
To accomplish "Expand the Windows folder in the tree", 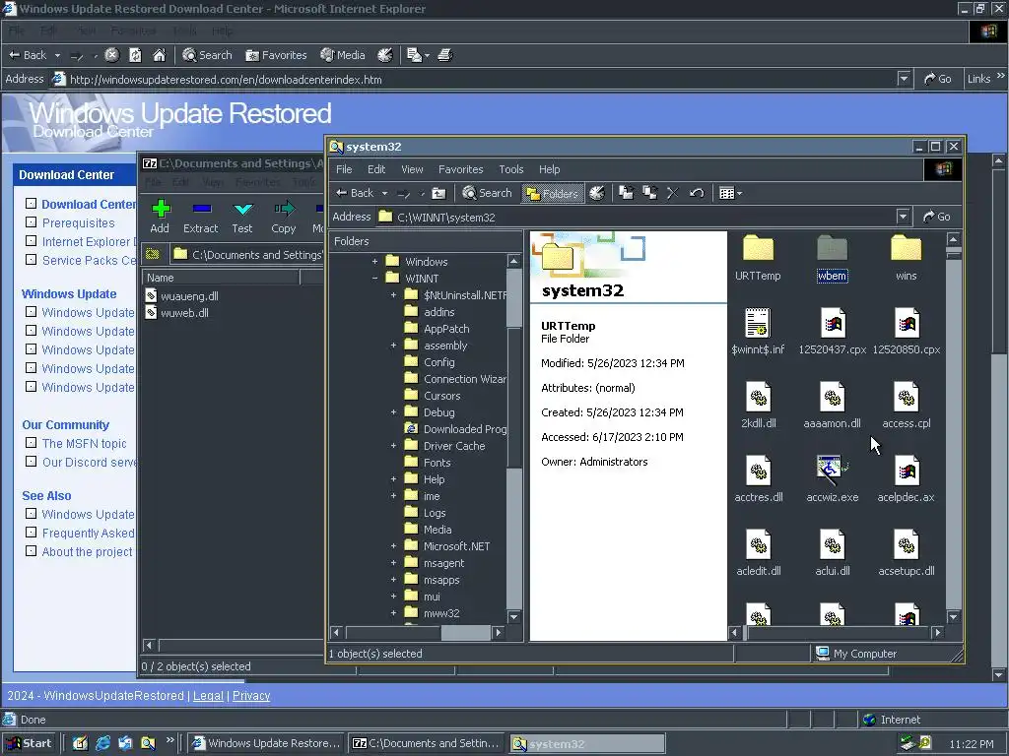I will [x=374, y=262].
